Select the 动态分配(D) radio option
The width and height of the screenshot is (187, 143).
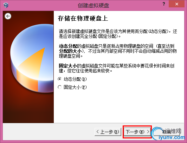click(x=72, y=79)
